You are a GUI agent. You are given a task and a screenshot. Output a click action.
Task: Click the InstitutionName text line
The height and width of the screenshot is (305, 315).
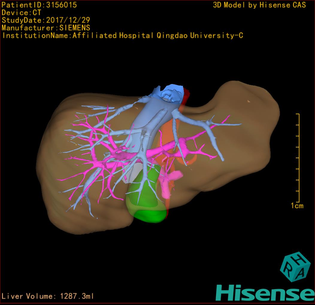click(x=122, y=36)
